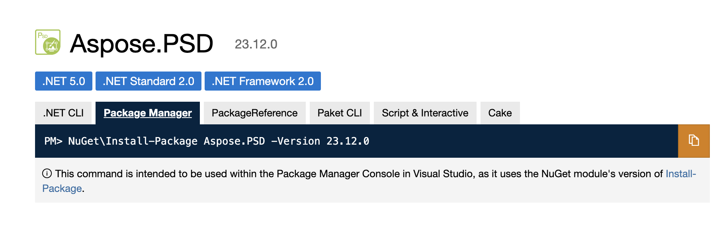Switch to the Paket CLI tab
This screenshot has width=723, height=236.
[340, 113]
